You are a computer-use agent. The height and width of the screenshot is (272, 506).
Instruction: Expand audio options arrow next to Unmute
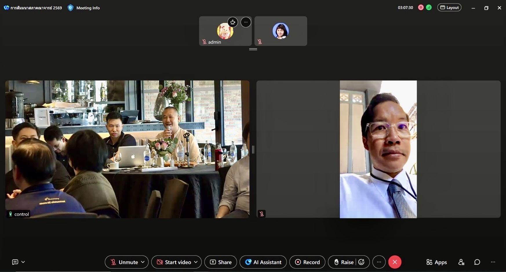[143, 262]
